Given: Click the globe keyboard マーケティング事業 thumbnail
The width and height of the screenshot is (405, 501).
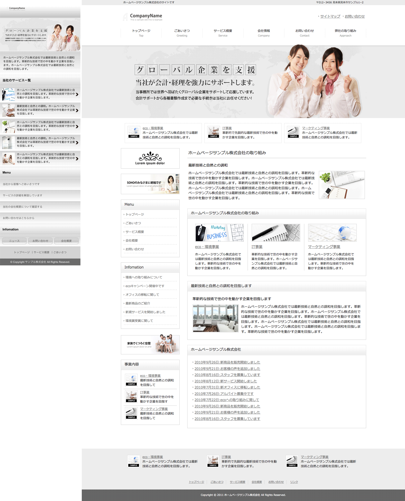Looking at the screenshot, I should (332, 233).
